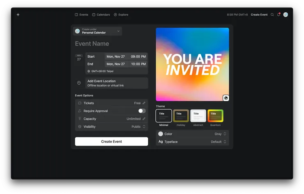Click the Create Event link in header
Screen dimensions: 304x194
click(x=259, y=14)
